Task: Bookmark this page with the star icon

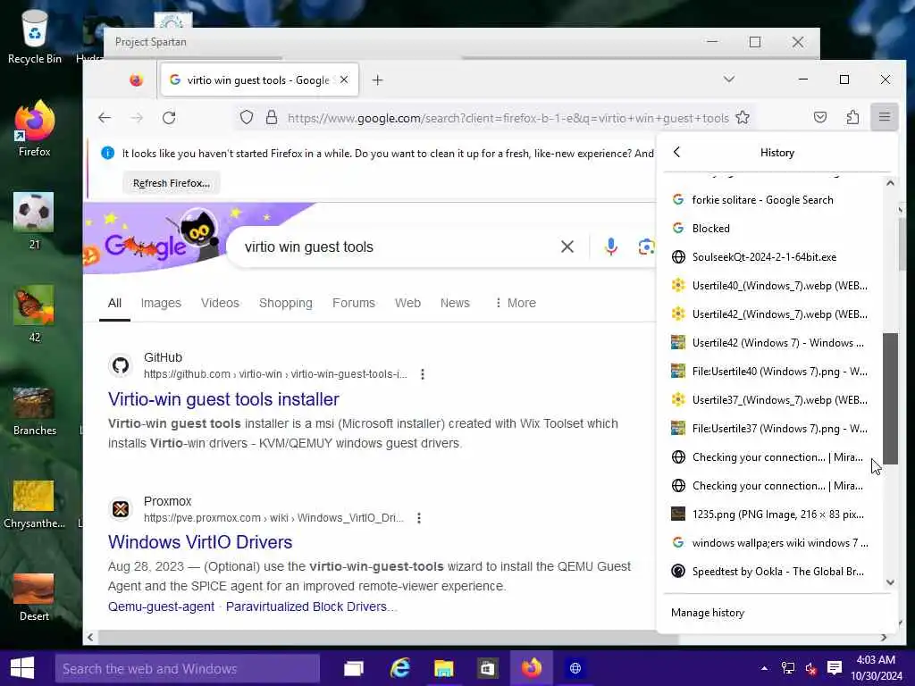Action: point(743,118)
